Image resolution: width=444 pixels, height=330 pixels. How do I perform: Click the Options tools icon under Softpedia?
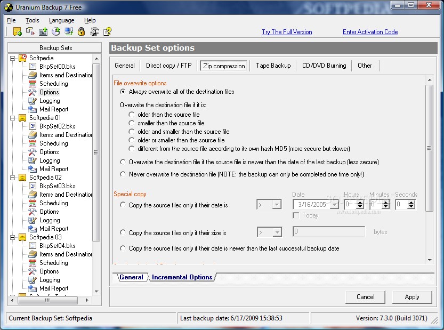(33, 92)
